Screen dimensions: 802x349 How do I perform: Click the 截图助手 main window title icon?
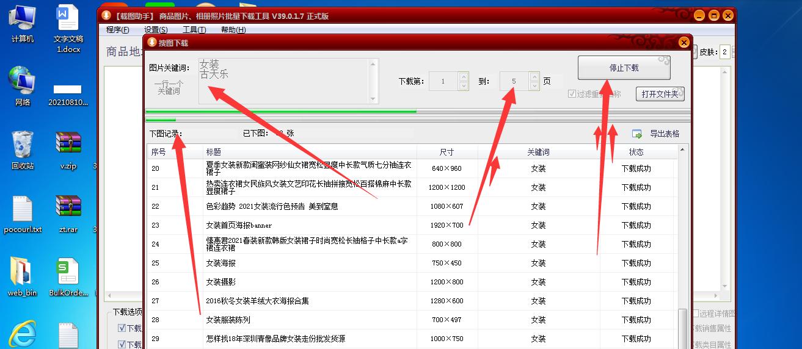pos(106,15)
